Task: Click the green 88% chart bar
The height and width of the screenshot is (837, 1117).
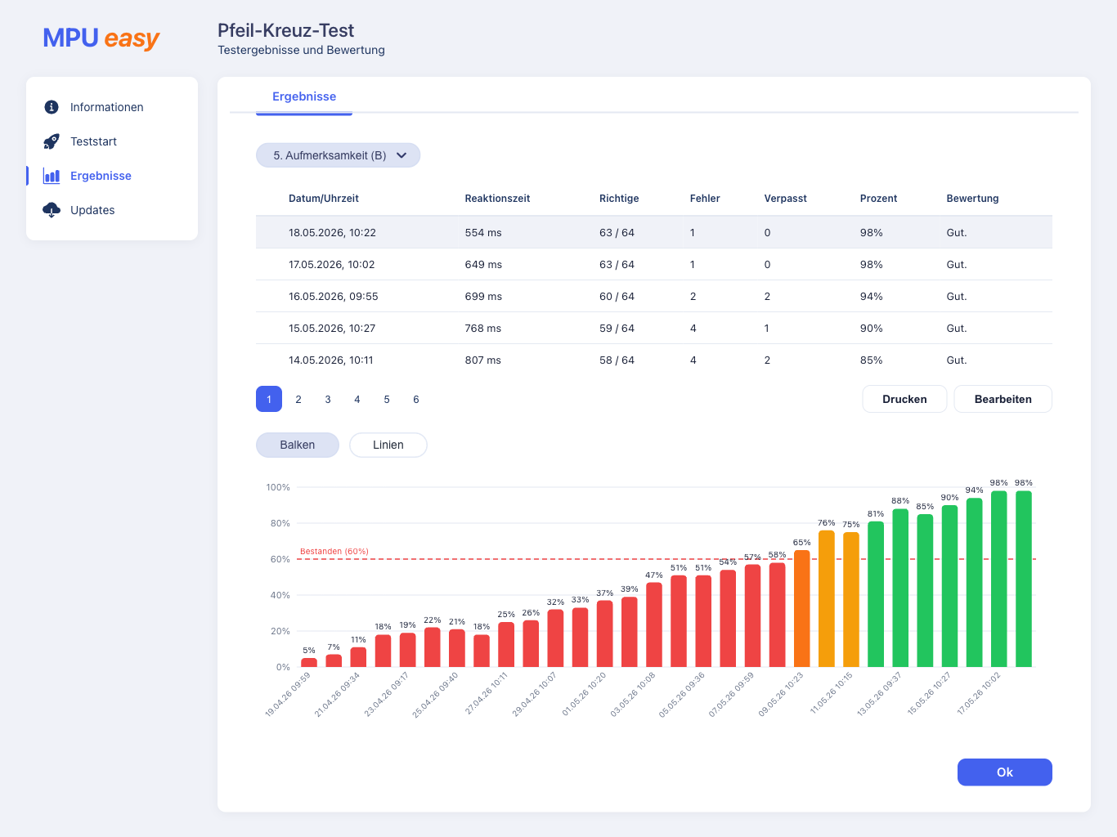Action: (900, 588)
